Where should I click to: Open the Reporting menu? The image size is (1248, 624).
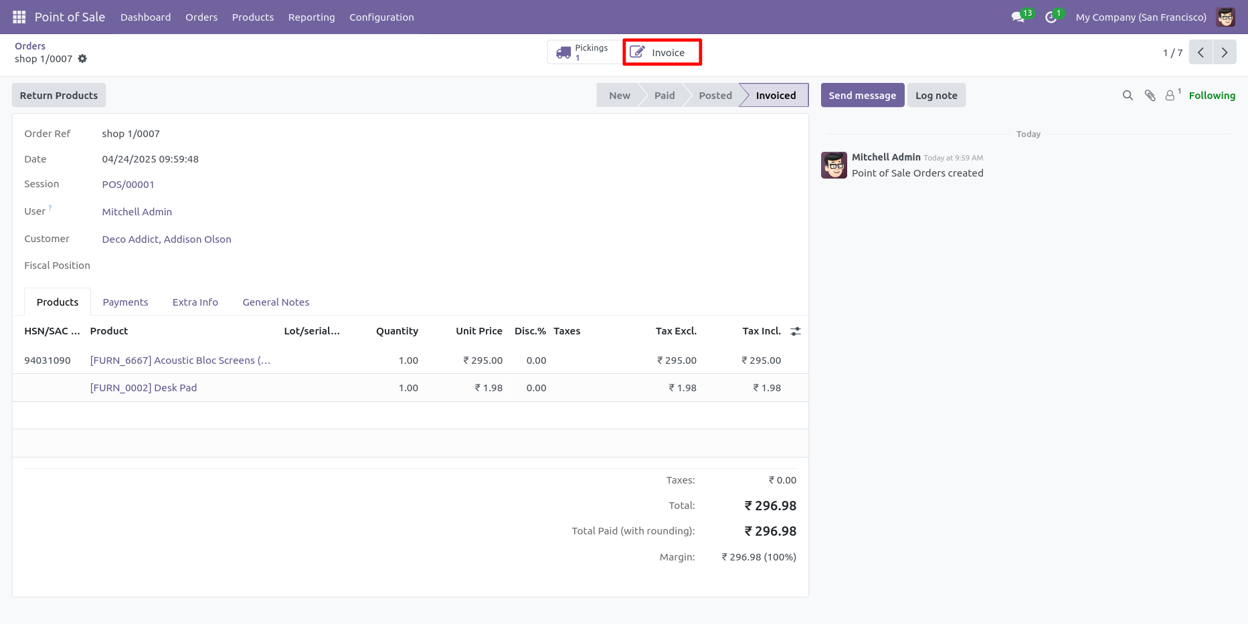coord(311,17)
